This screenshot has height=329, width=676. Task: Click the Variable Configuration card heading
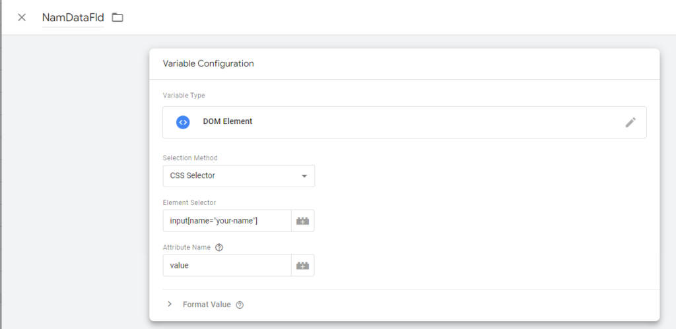(x=208, y=64)
